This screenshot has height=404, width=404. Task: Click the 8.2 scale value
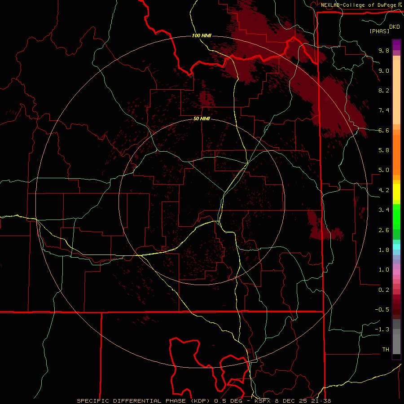click(x=384, y=90)
